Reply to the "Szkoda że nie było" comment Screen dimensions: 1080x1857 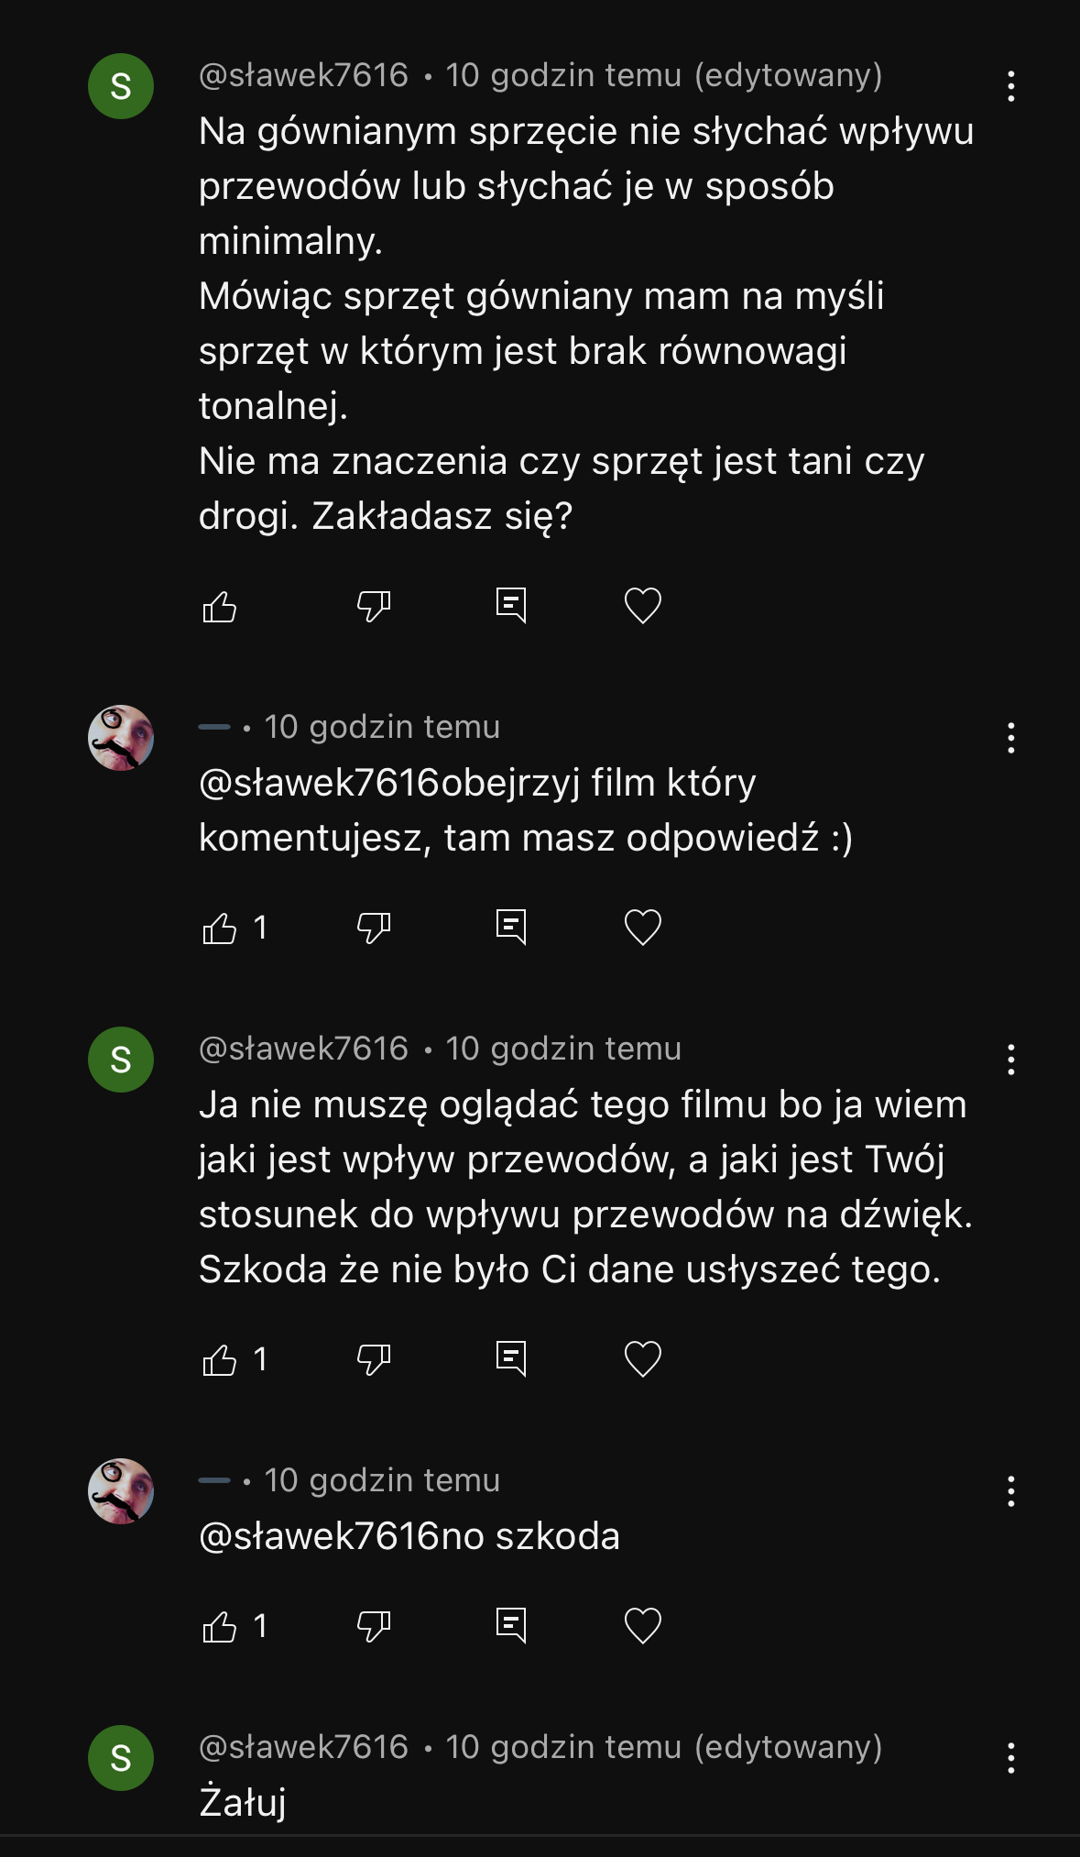[510, 1358]
